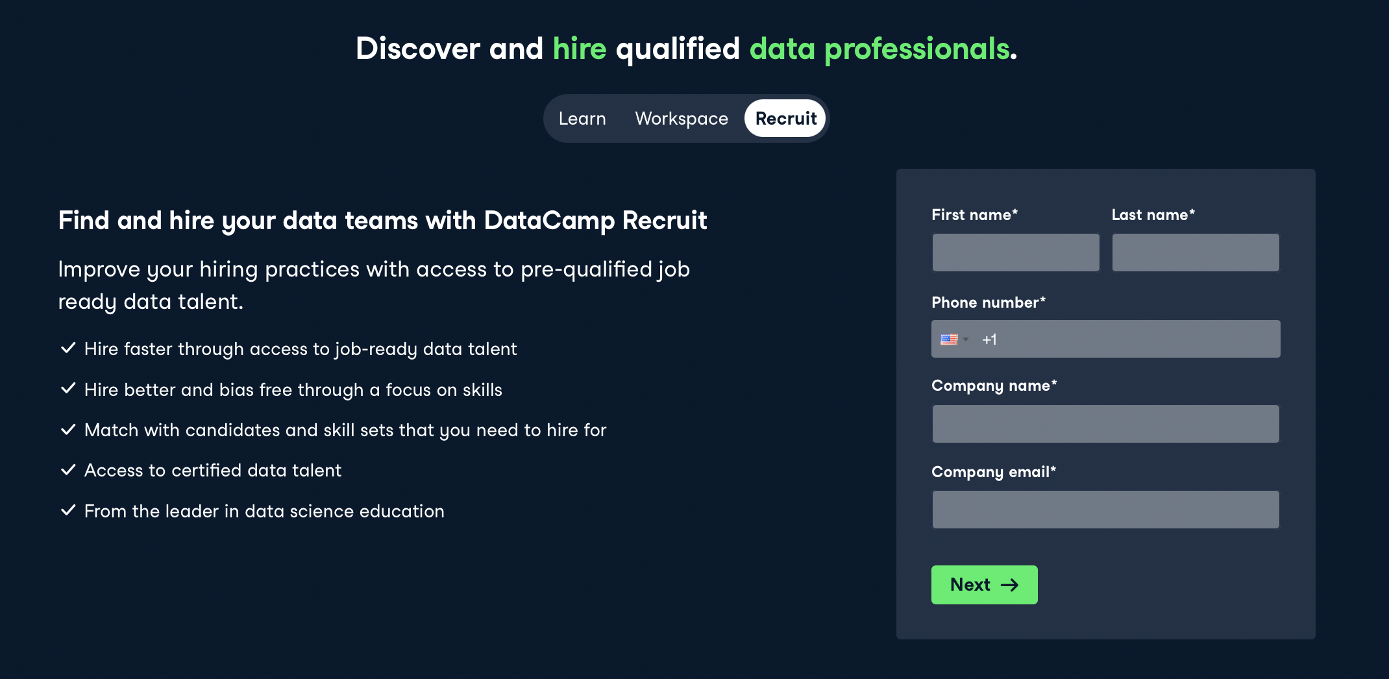Click the US flag country icon
Screen dimensions: 1389x679
tap(948, 339)
